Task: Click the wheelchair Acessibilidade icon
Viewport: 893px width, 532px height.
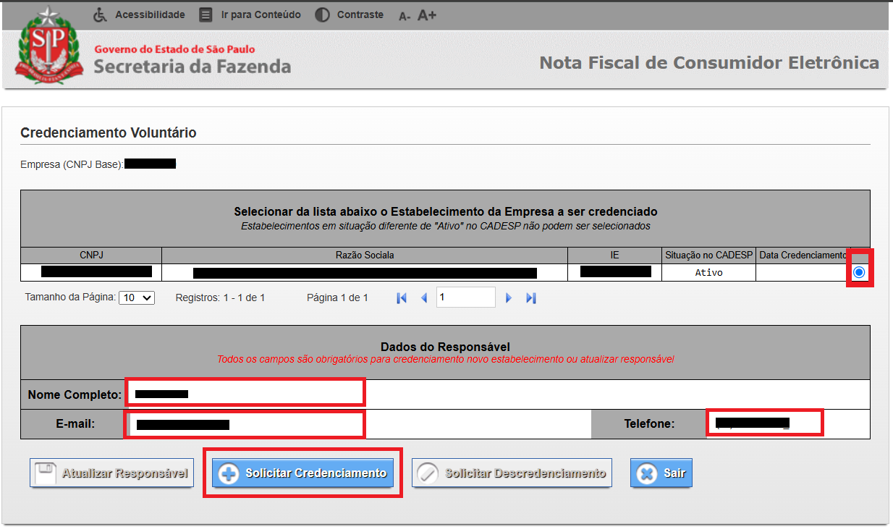Action: tap(101, 14)
